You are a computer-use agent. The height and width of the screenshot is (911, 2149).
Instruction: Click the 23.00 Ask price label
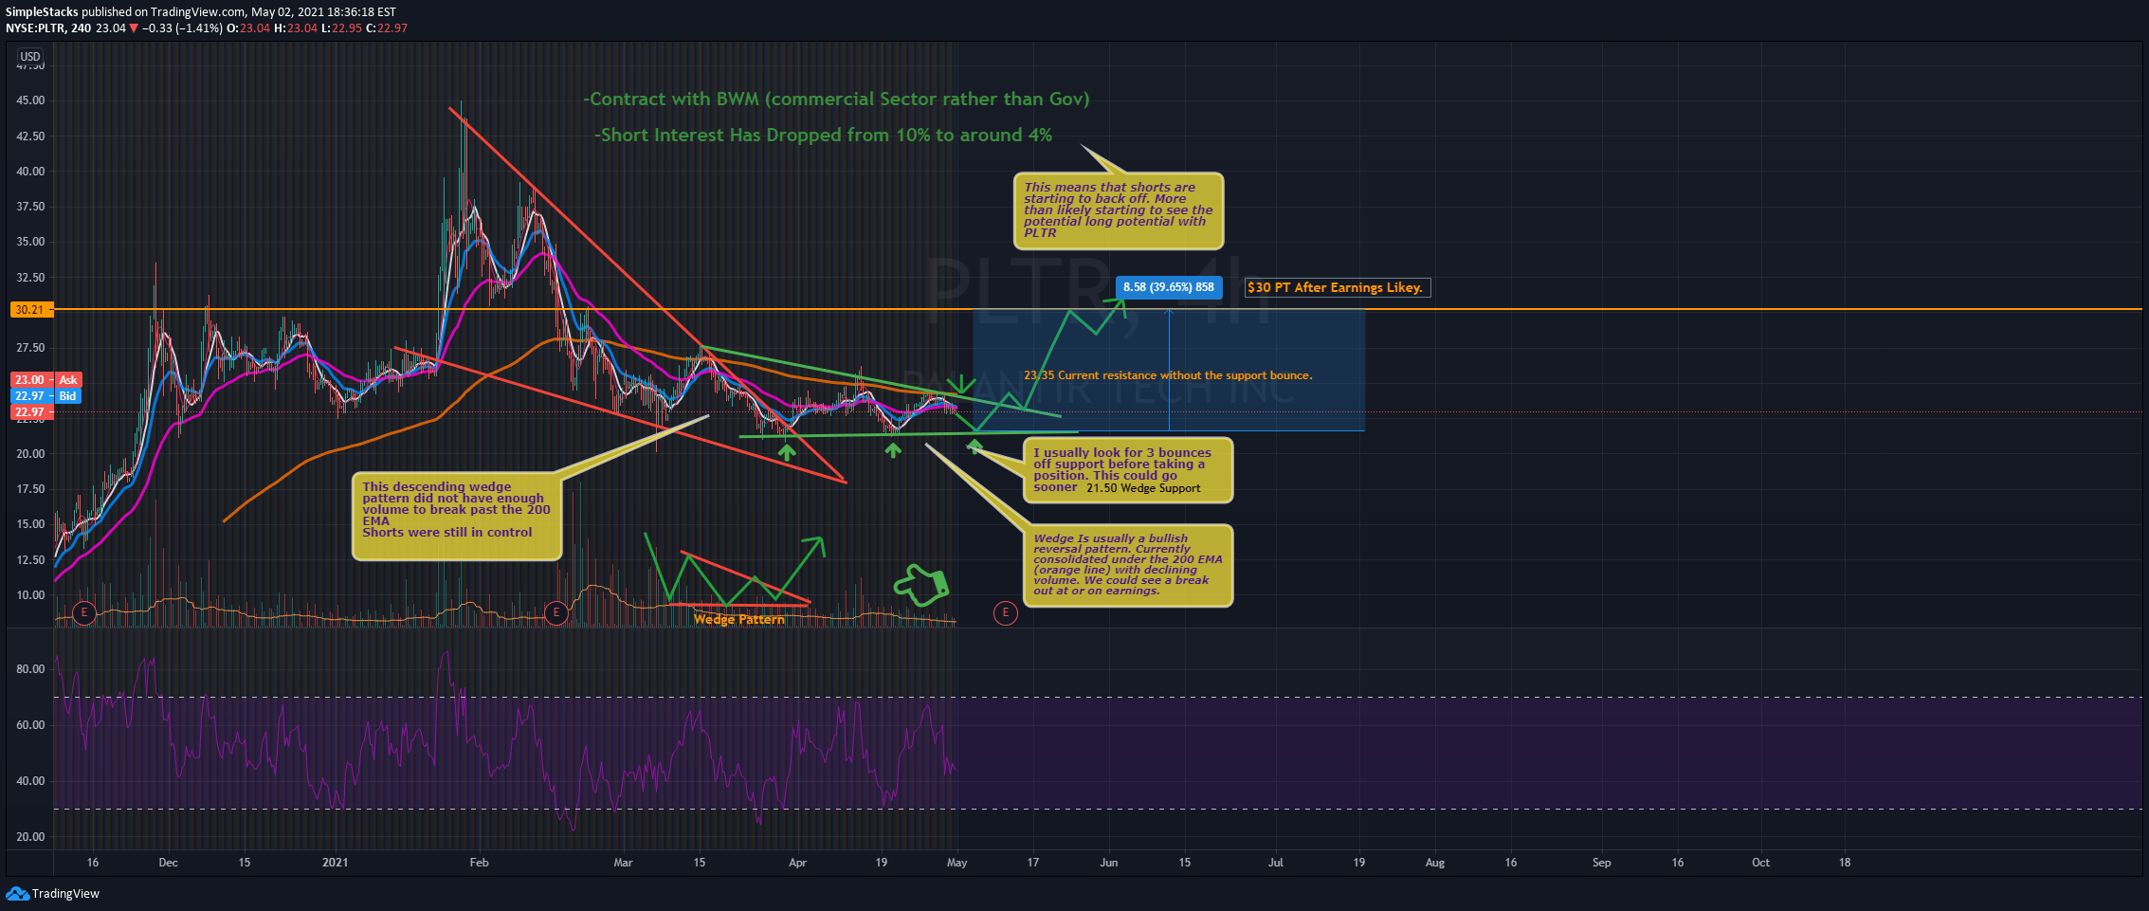tap(46, 379)
